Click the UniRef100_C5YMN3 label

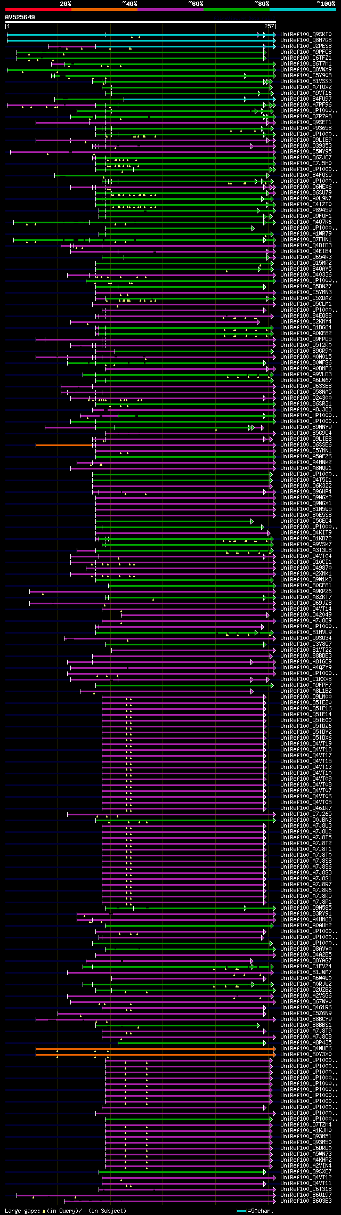[x=306, y=293]
